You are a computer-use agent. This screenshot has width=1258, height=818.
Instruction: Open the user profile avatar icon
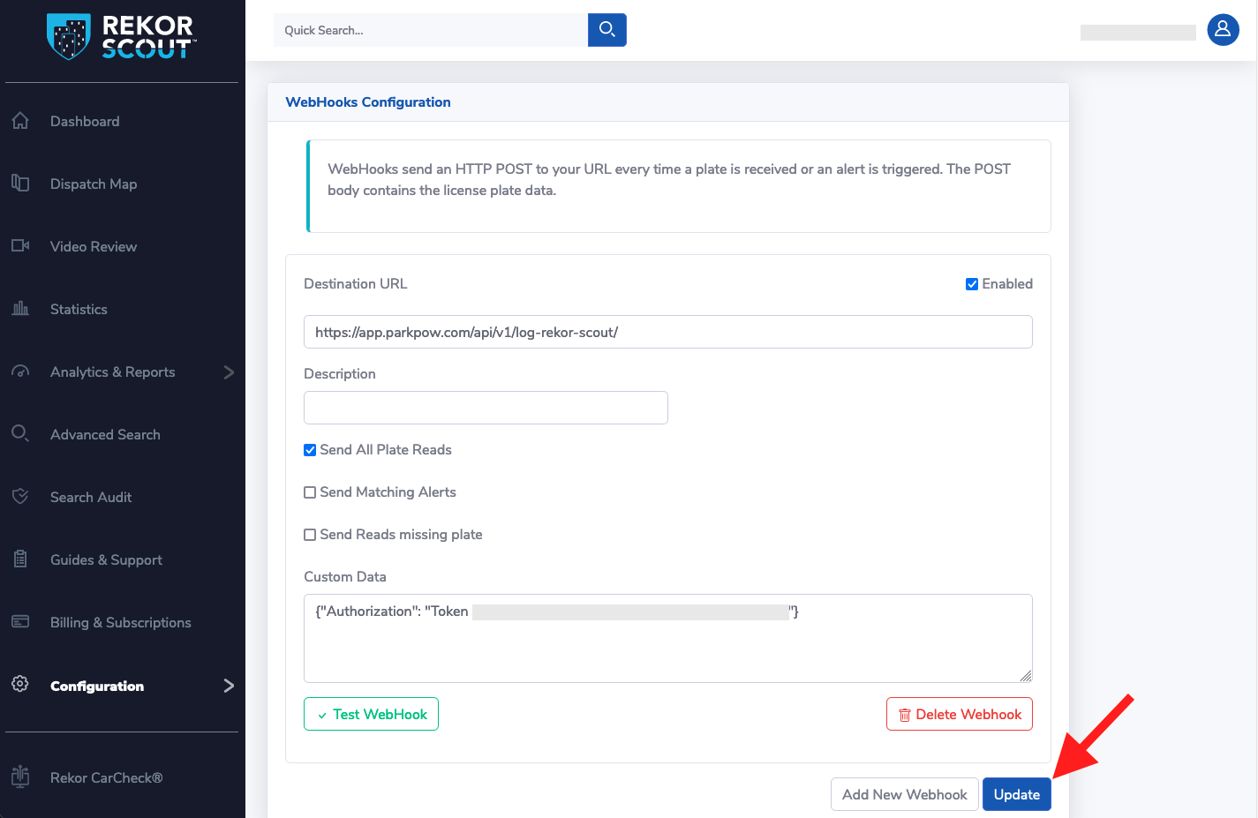pos(1223,30)
